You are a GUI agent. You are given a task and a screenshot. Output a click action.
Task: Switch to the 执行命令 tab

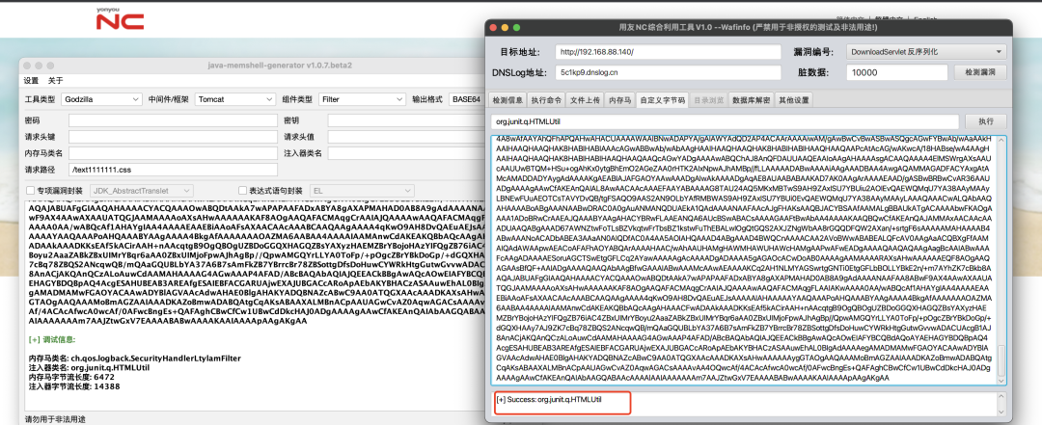(545, 100)
